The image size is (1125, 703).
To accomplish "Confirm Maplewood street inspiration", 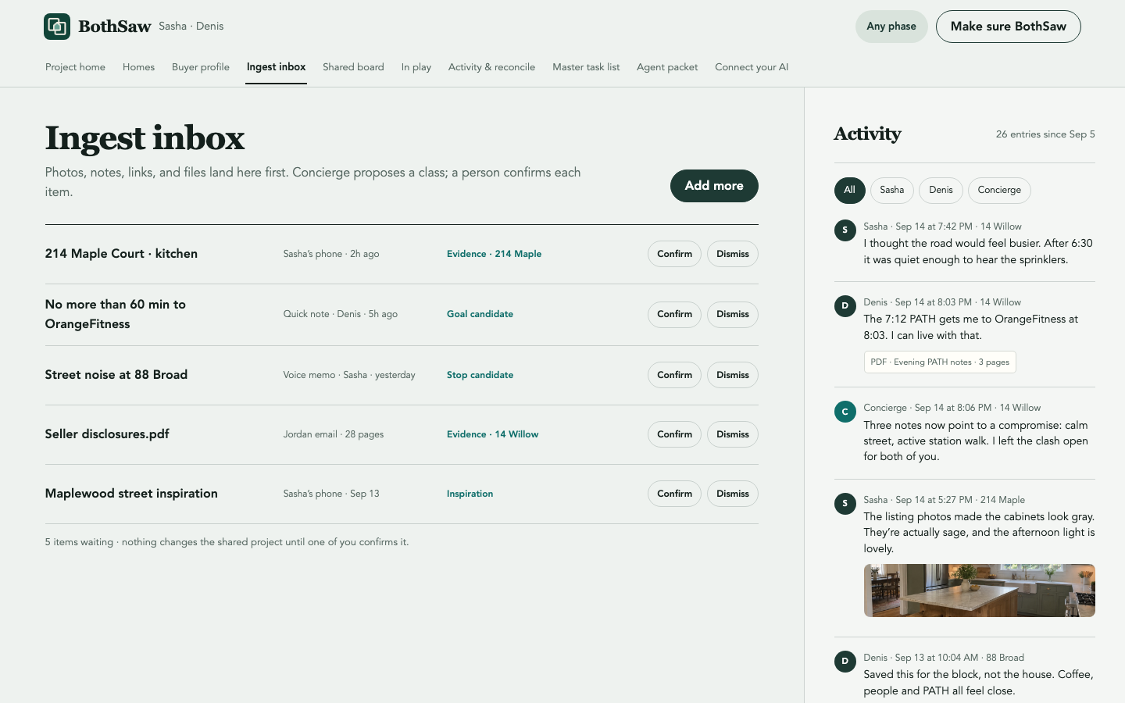I will 674,494.
